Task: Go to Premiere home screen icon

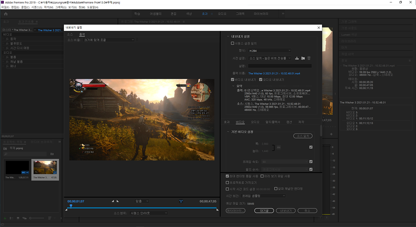Action: (x=6, y=14)
